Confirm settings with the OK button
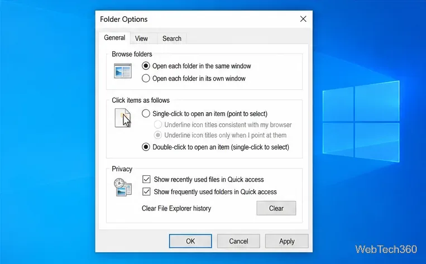Image resolution: width=426 pixels, height=264 pixels. pos(190,241)
